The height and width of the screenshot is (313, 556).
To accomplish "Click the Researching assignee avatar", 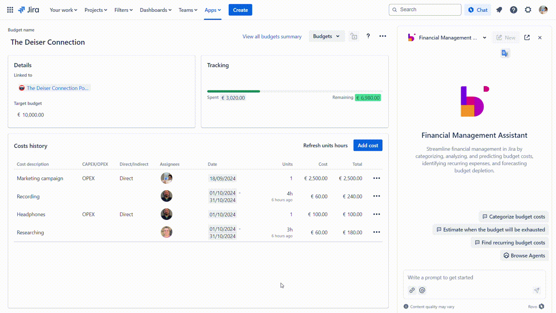I will click(166, 232).
